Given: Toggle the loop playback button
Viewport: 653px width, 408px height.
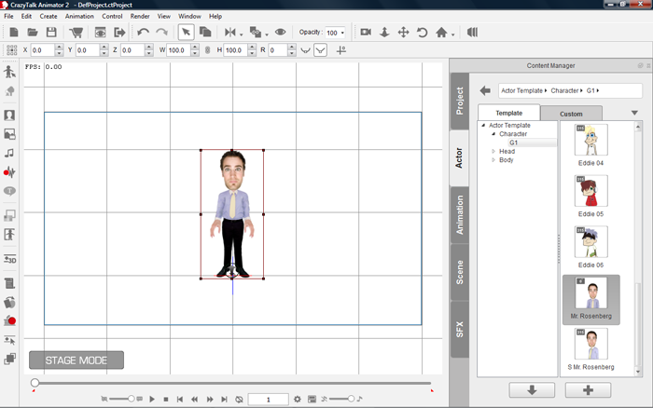Looking at the screenshot, I should click(239, 400).
